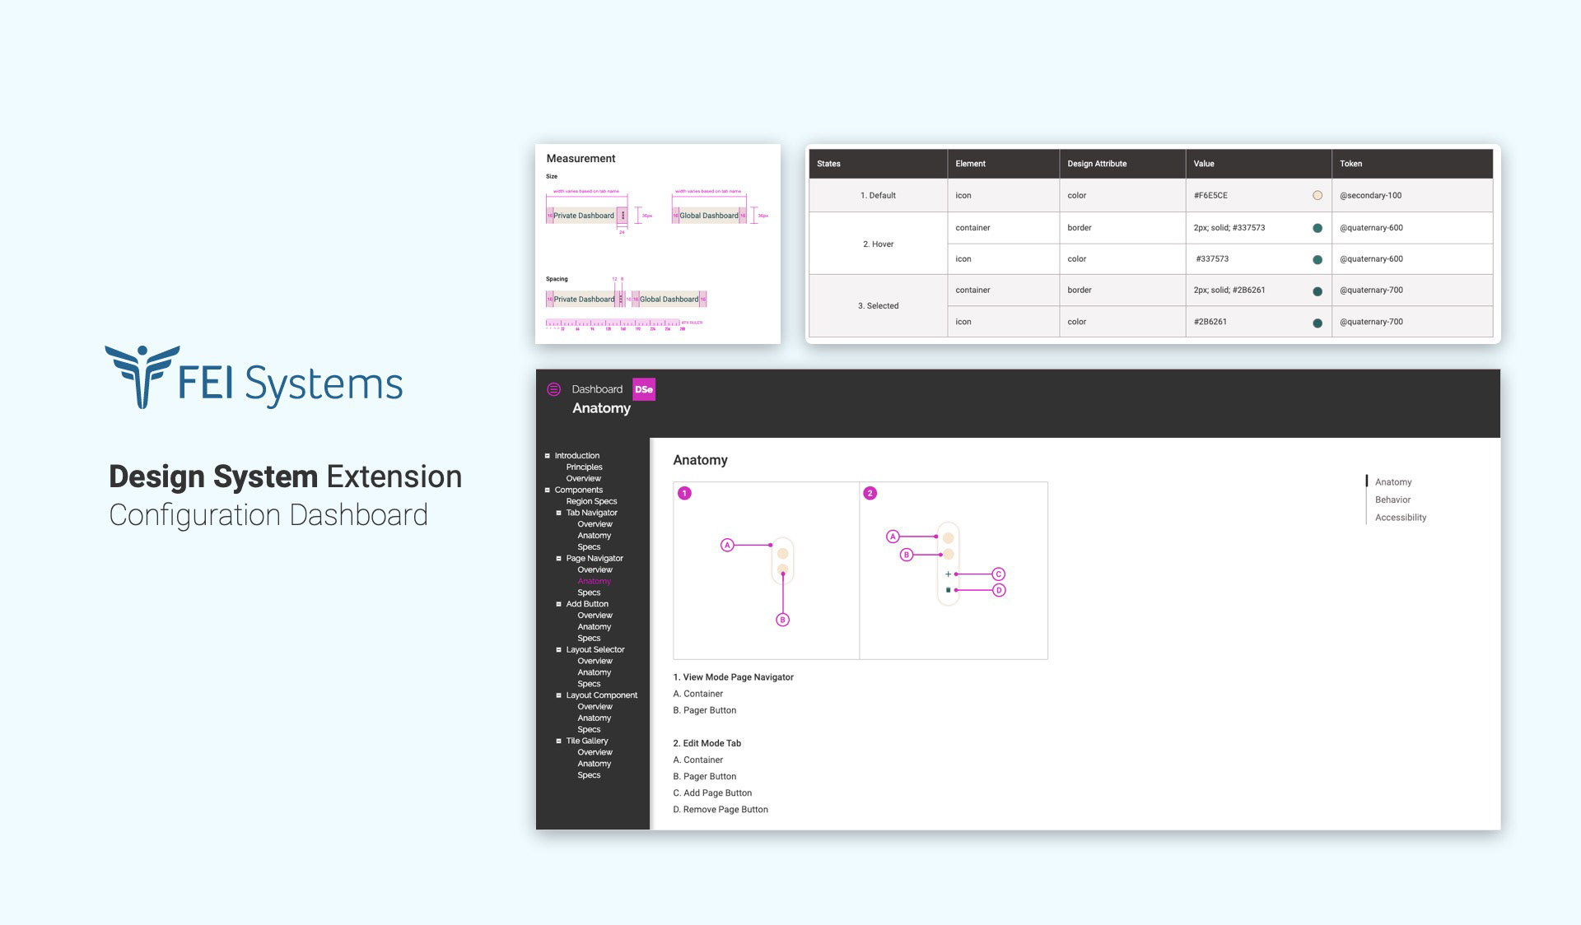
Task: Open Specs under Layout Selector
Action: click(x=589, y=684)
